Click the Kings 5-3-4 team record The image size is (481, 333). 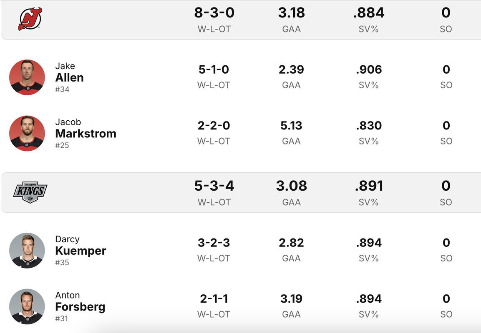[x=214, y=186]
